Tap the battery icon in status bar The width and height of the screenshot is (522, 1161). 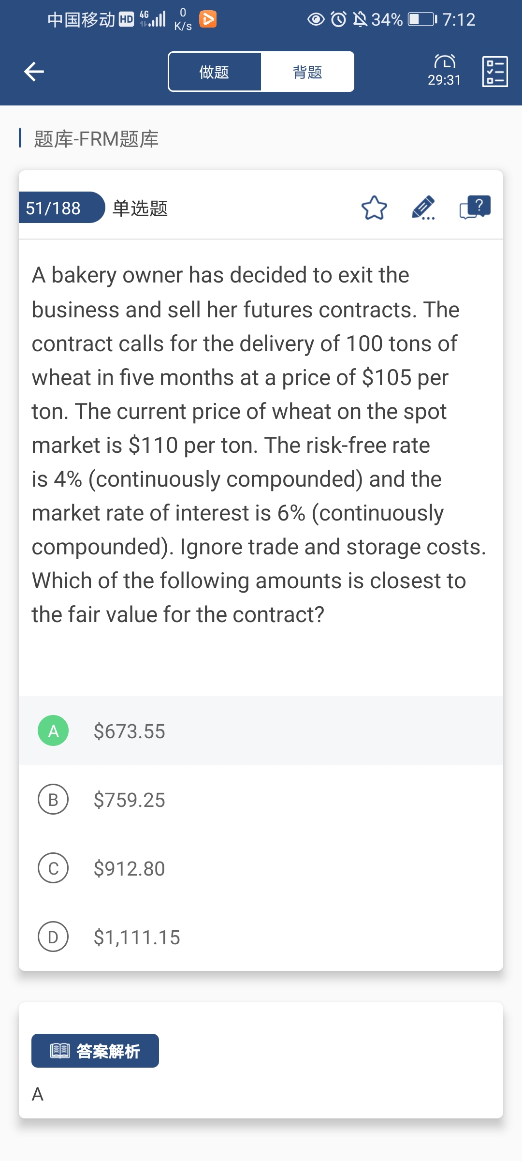422,19
